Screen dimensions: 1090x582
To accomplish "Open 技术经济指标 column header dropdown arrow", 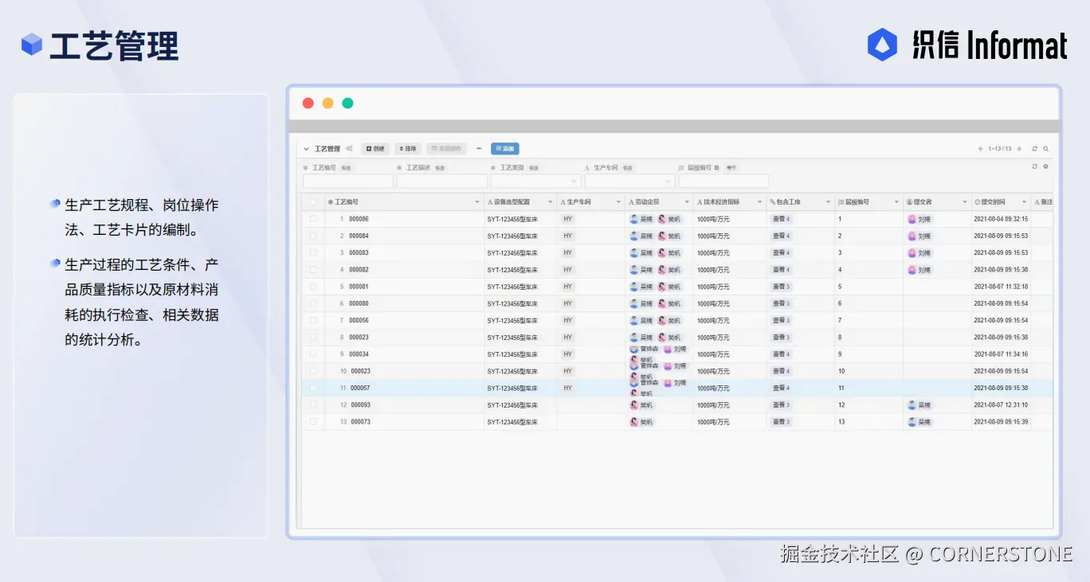I will point(759,202).
